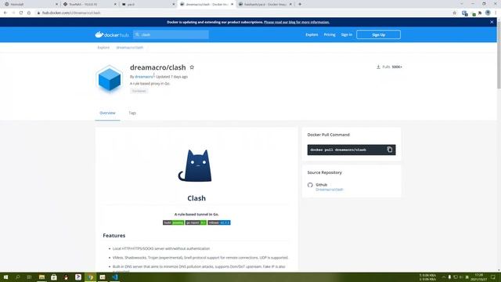Close the dreamacro/clash browser tab

[x=232, y=4]
